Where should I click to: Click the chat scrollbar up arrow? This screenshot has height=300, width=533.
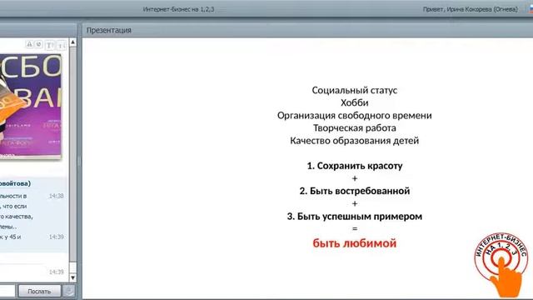point(72,42)
